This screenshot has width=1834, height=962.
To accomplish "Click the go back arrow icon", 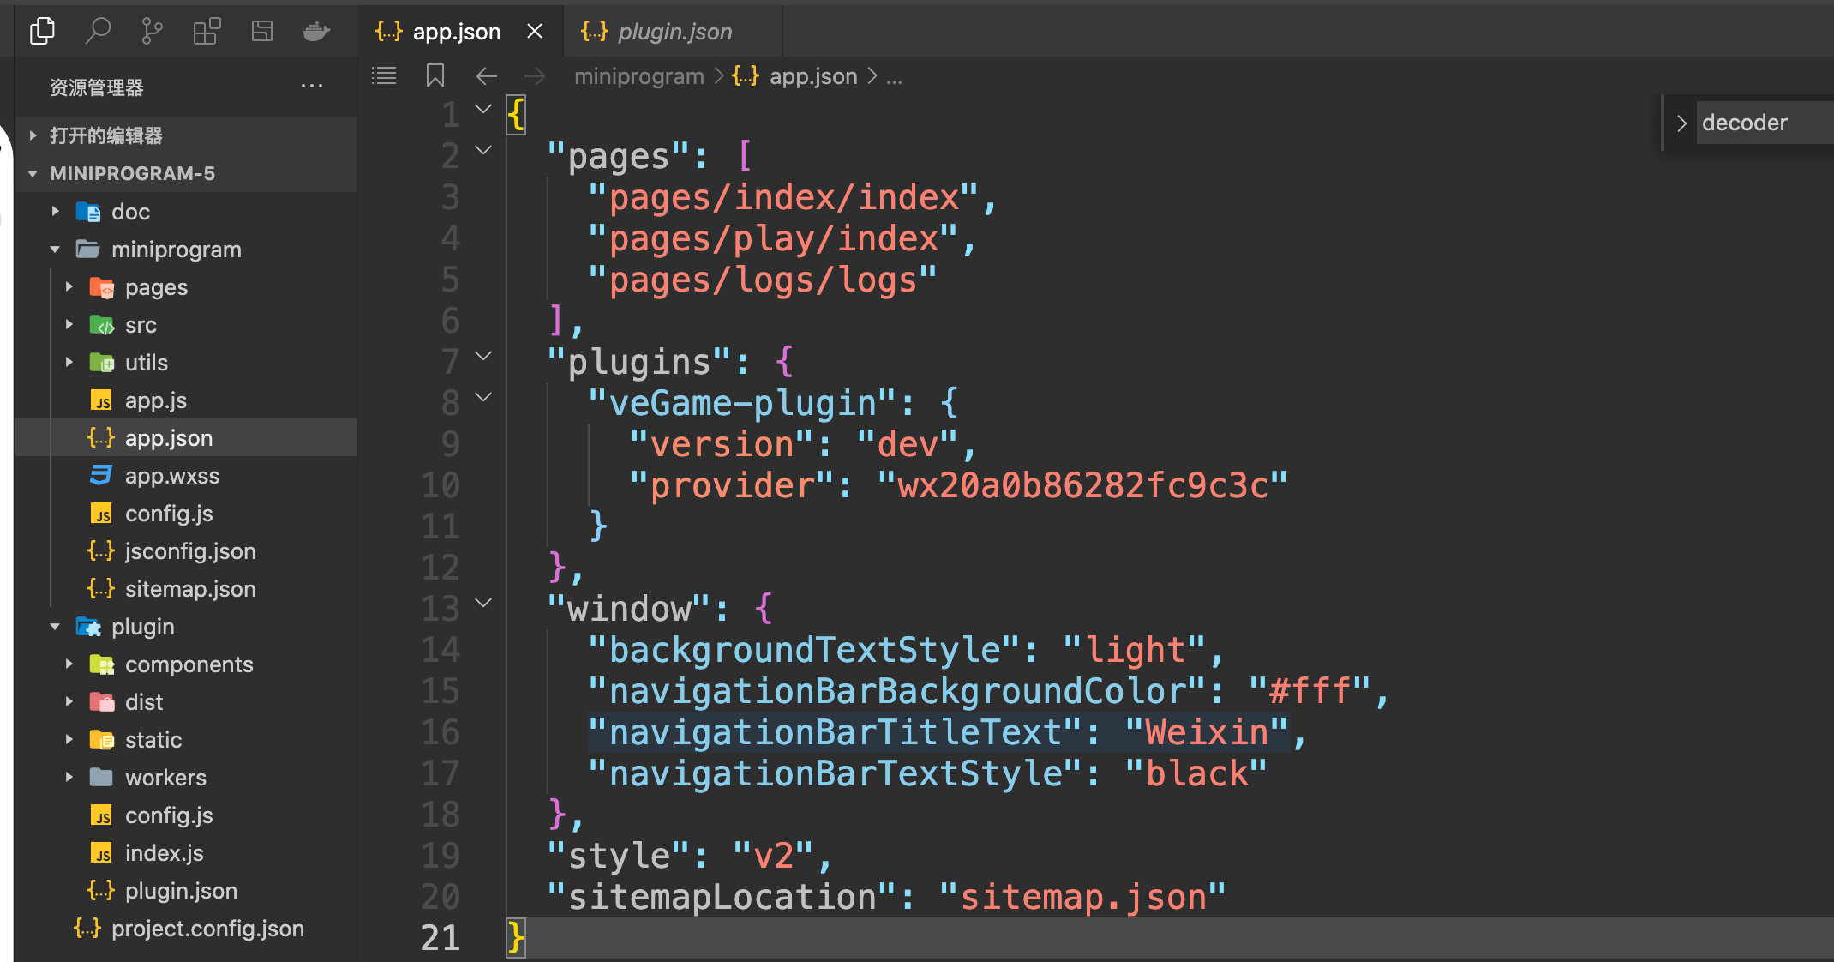I will pyautogui.click(x=486, y=76).
